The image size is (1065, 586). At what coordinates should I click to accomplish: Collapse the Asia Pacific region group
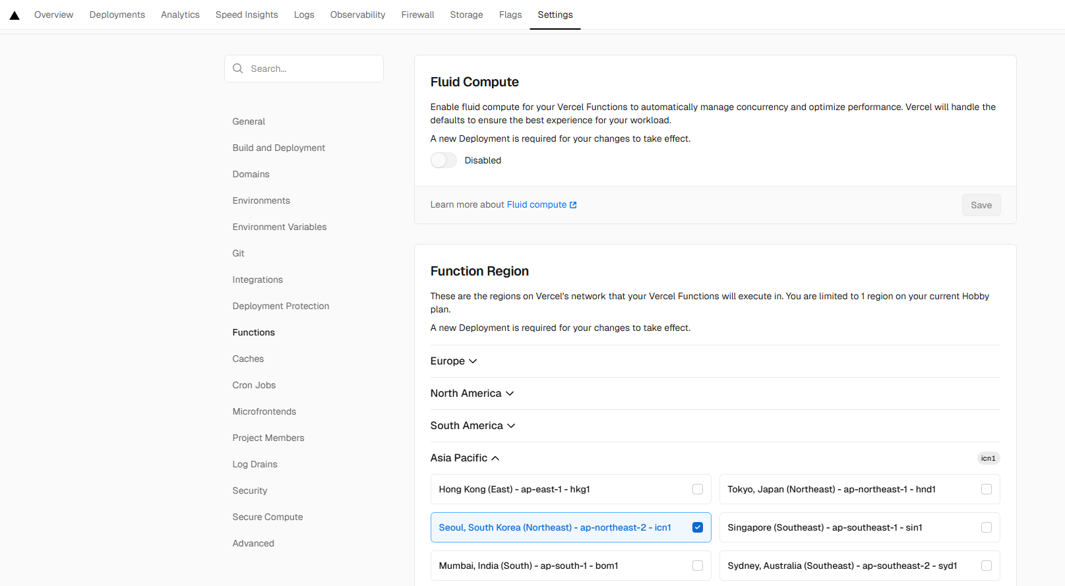point(465,458)
